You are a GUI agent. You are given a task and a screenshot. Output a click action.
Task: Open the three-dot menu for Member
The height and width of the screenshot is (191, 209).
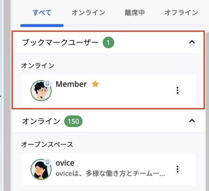pyautogui.click(x=177, y=91)
